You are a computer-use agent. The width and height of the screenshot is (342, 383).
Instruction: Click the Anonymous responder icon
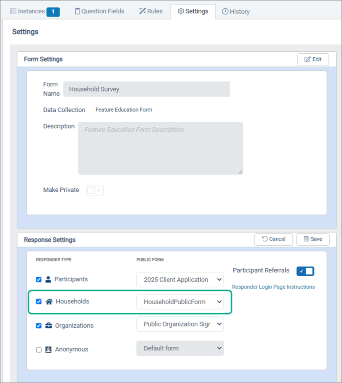(48, 350)
